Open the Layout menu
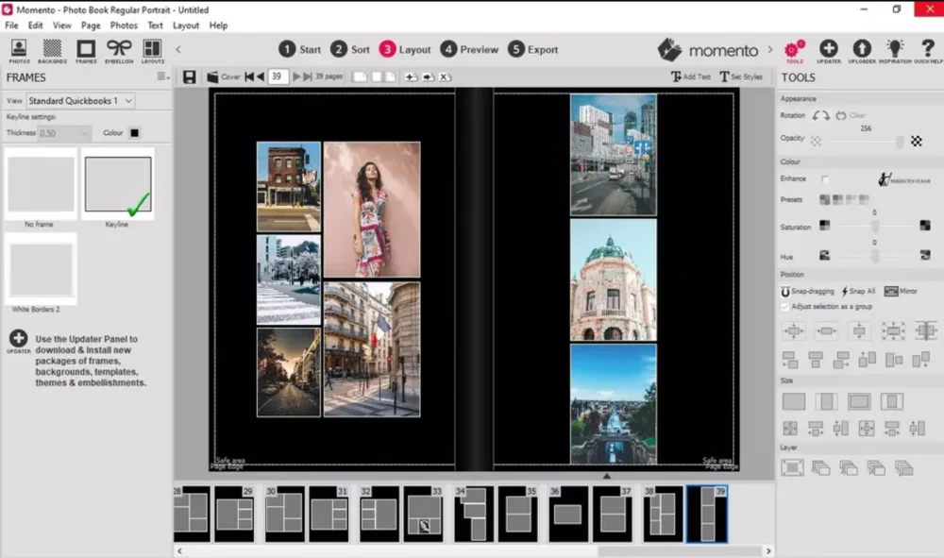 (x=186, y=25)
